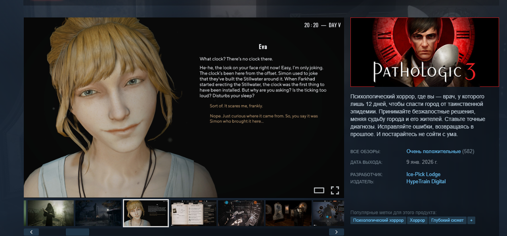Click the plus button to add tags

471,220
